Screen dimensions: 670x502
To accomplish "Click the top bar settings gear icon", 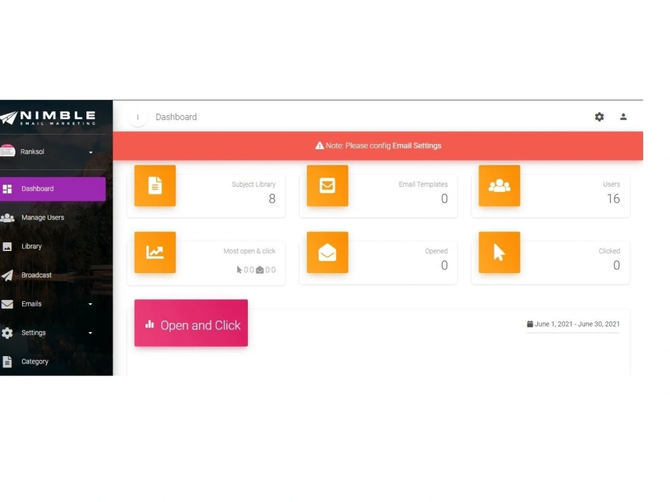I will coord(599,117).
